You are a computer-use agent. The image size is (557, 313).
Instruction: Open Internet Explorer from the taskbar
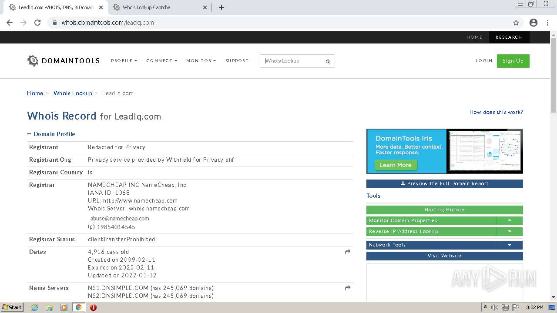click(34, 307)
